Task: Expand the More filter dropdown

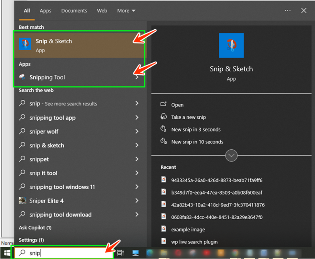Action: tap(126, 11)
